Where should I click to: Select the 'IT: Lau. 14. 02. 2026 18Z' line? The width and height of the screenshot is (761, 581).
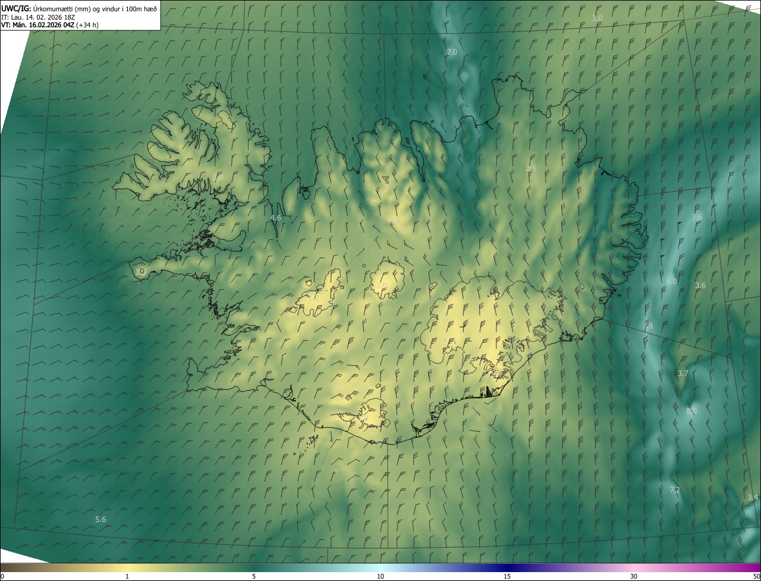38,17
